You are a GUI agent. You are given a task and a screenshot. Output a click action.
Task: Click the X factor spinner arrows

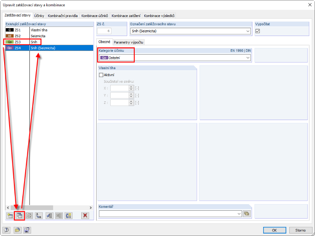click(x=131, y=88)
